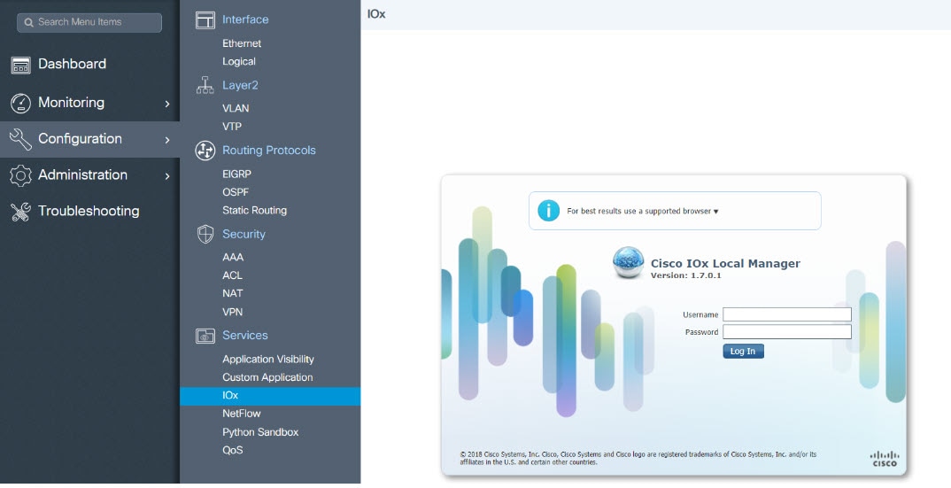Viewport: 951px width, 488px height.
Task: Click the blue info icon in browser notice
Action: (x=548, y=211)
